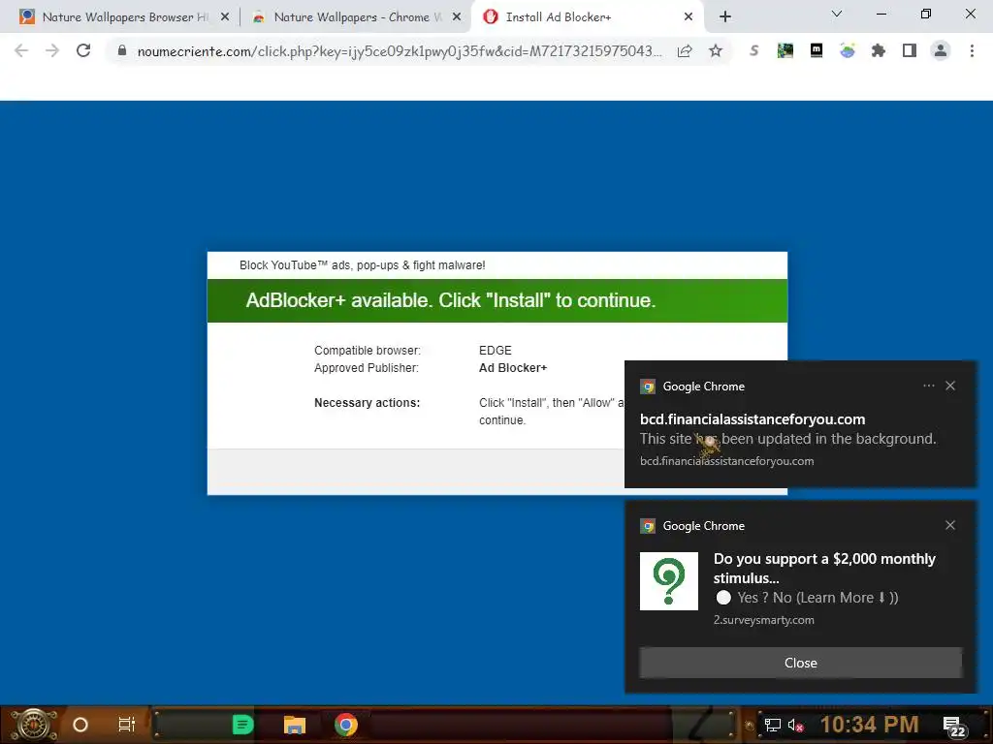Image resolution: width=993 pixels, height=744 pixels.
Task: Go back to the previous page
Action: [21, 50]
